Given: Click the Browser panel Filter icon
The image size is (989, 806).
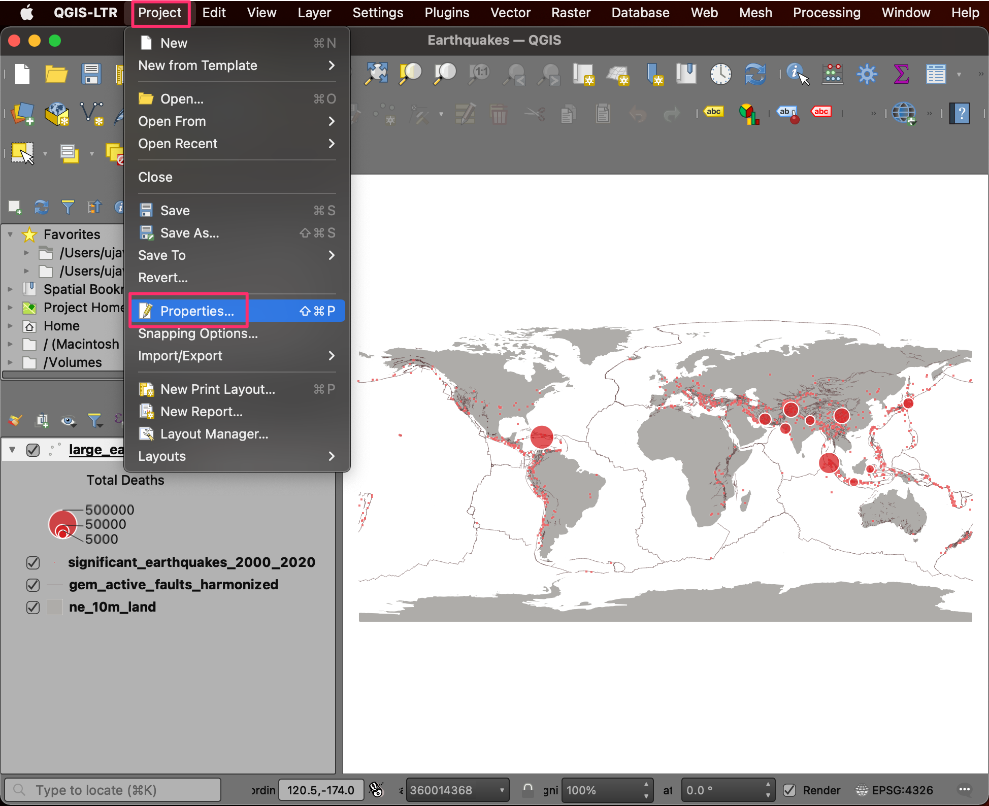Looking at the screenshot, I should 68,207.
